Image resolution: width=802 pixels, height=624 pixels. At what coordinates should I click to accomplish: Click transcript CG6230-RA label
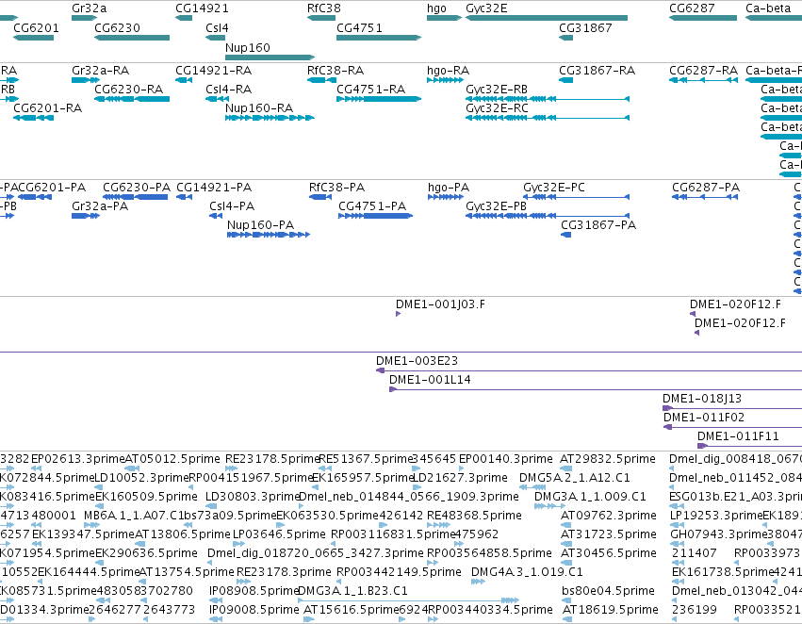coord(128,89)
